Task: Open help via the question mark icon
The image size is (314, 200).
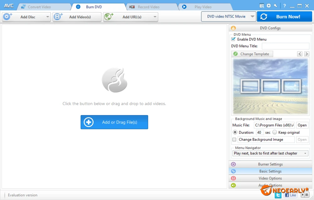Action: [284, 6]
